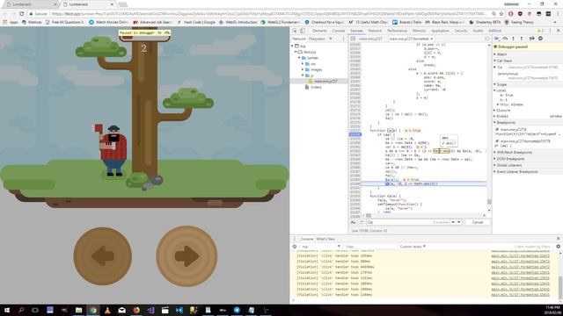
Task: Select the inspect element picker icon
Action: pyautogui.click(x=295, y=31)
